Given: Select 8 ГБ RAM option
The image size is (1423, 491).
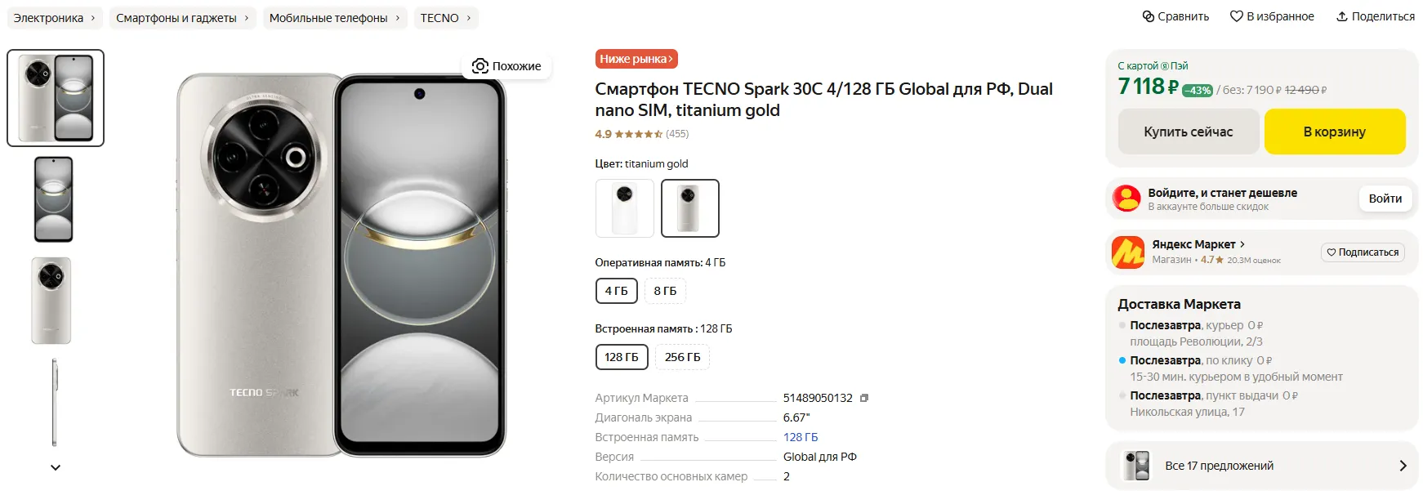Looking at the screenshot, I should click(x=665, y=291).
